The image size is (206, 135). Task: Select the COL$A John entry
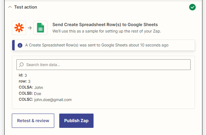31,87
